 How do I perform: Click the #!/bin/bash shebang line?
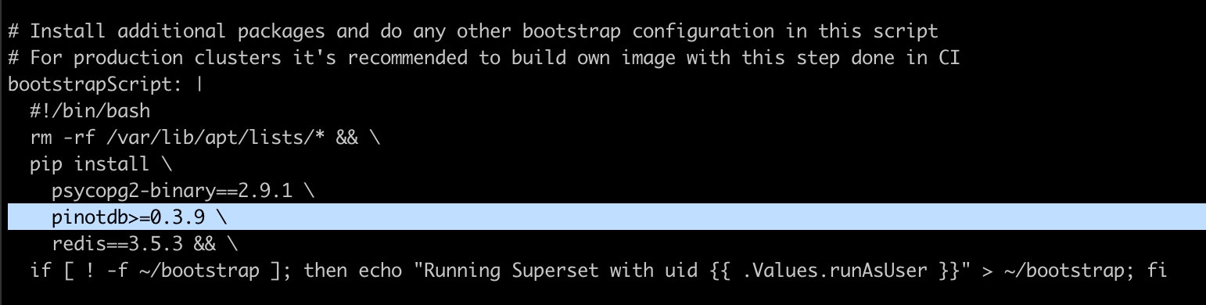[90, 110]
